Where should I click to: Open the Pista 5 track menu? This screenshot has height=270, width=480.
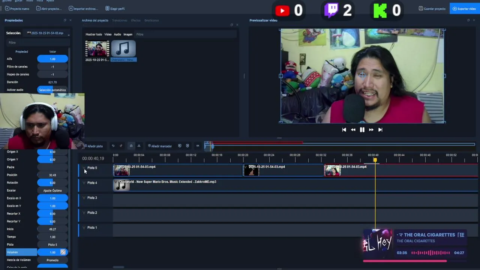click(84, 168)
